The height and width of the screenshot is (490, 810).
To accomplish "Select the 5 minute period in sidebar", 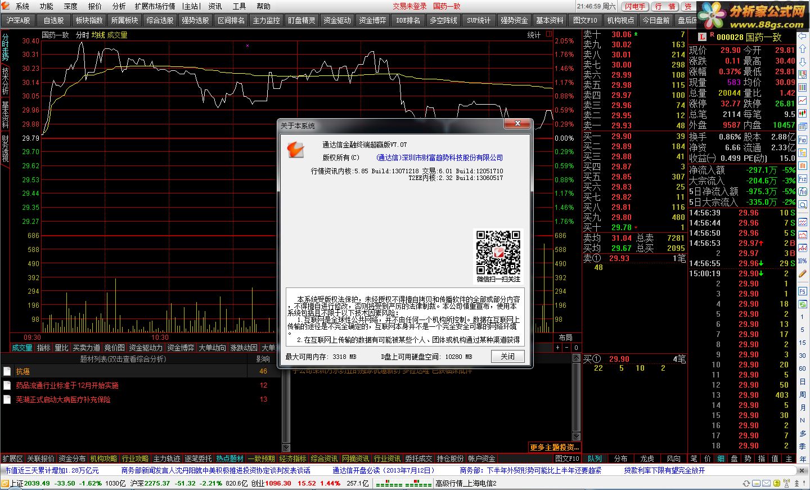I will tap(803, 330).
